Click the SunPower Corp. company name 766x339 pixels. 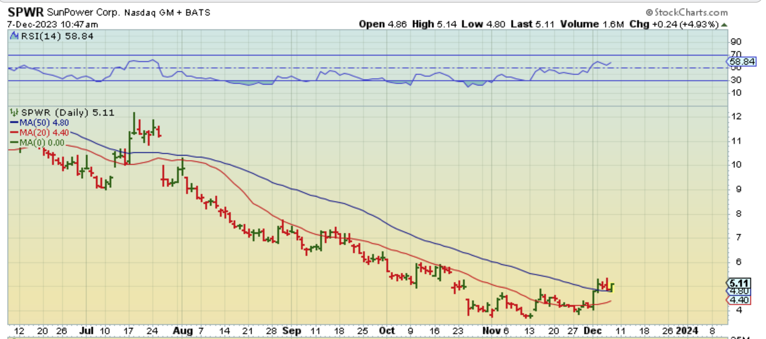(x=84, y=12)
